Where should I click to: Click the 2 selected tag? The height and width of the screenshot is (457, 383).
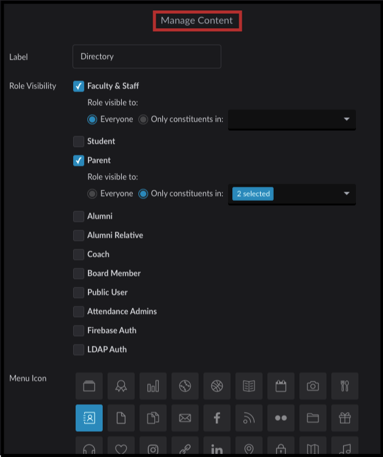click(x=253, y=194)
